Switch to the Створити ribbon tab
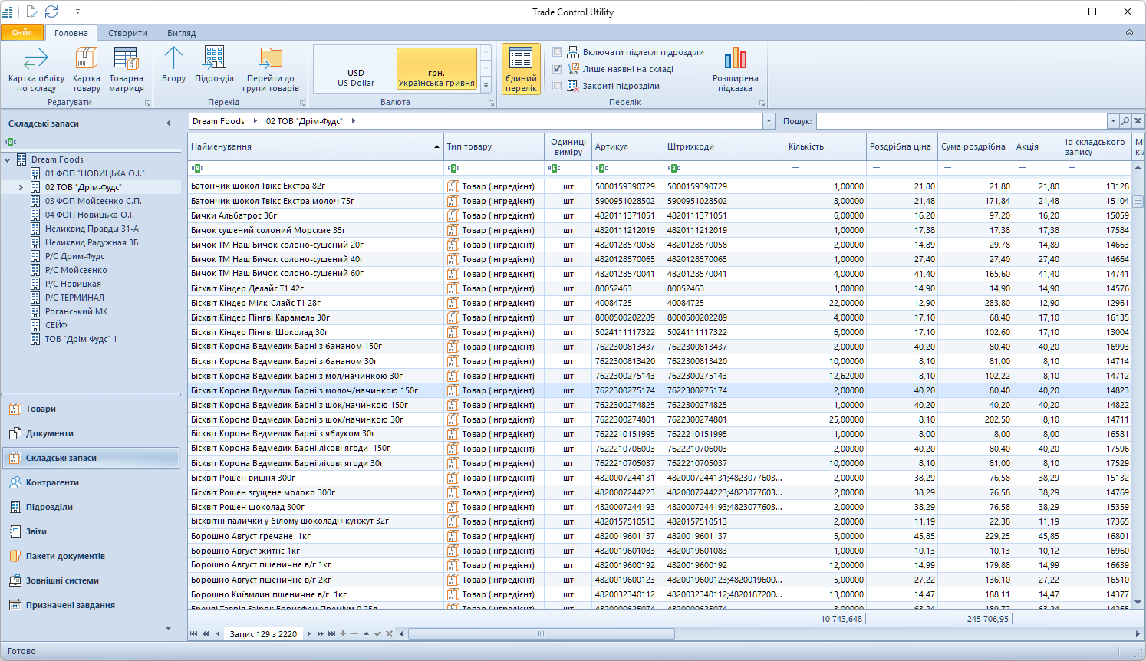Viewport: 1146px width, 661px height. (x=127, y=33)
